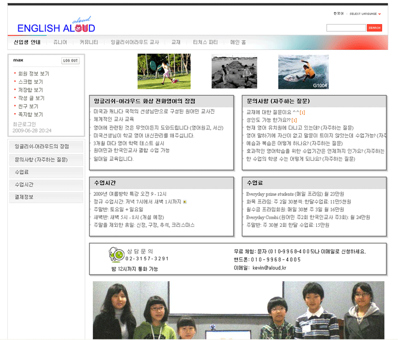Screen dimensions: 398x340
Task: Open question about 영어 유치원
Action: 300,128
